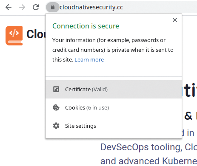Click the padlock site info icon

pos(53,7)
